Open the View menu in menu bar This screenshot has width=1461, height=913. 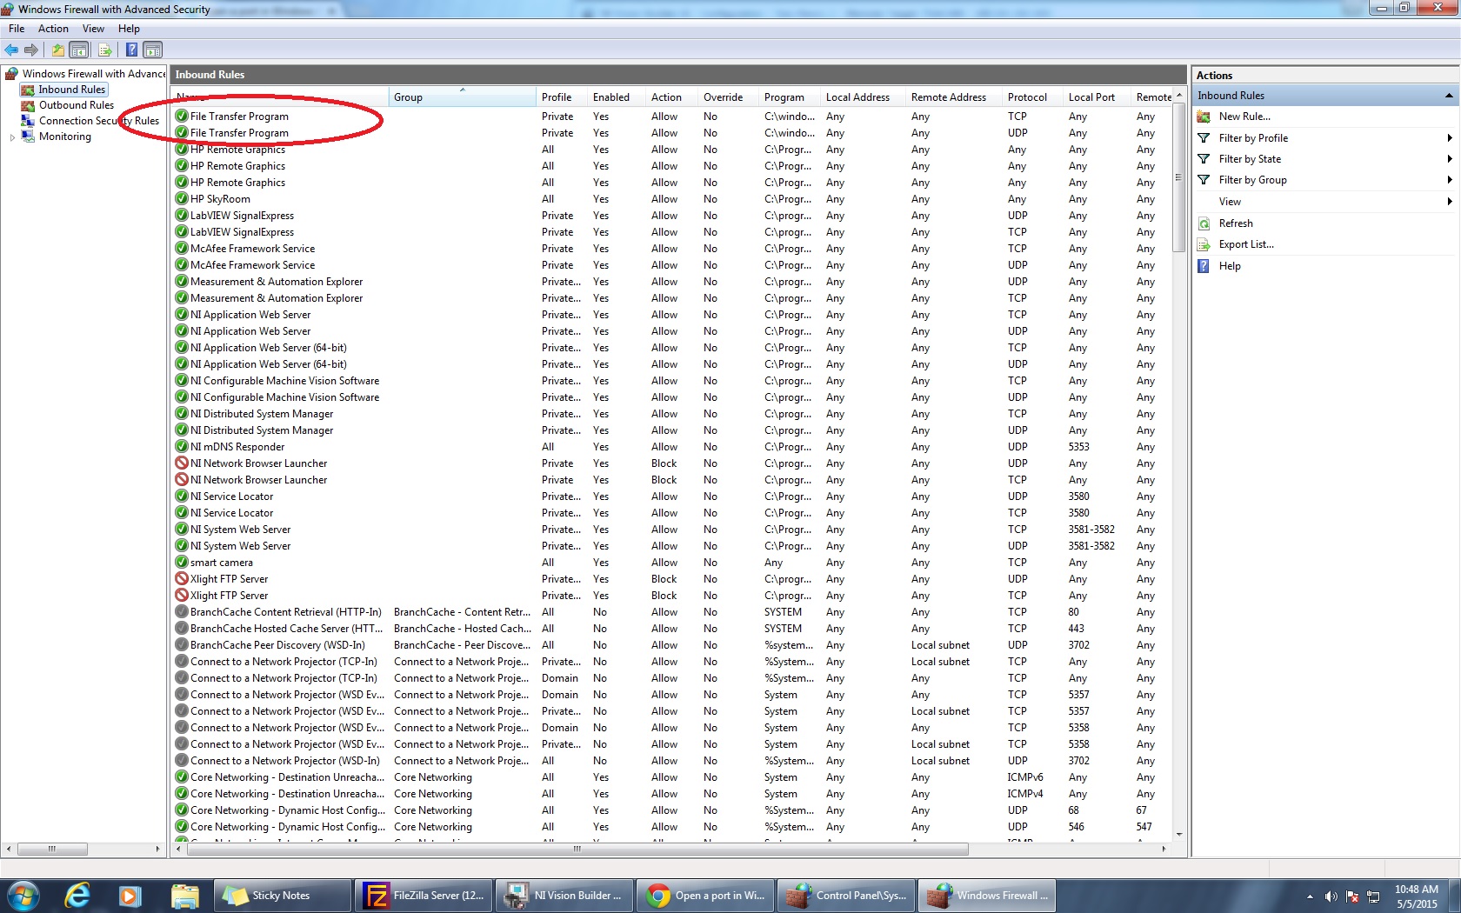(x=93, y=29)
